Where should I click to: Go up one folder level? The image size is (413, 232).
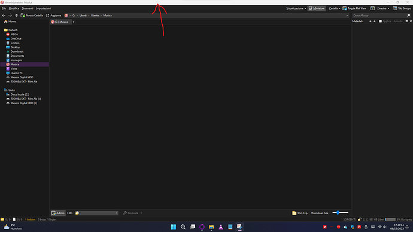point(16,16)
